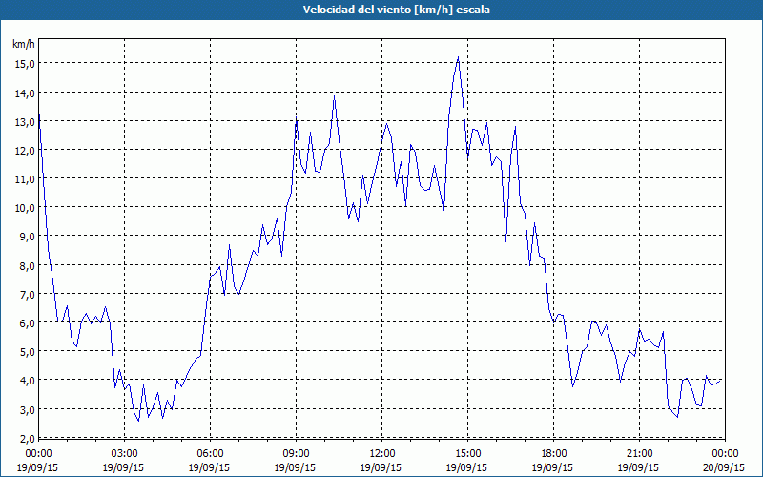Click the 5,0 y-axis label
Screen dimensions: 763x477
(x=27, y=352)
